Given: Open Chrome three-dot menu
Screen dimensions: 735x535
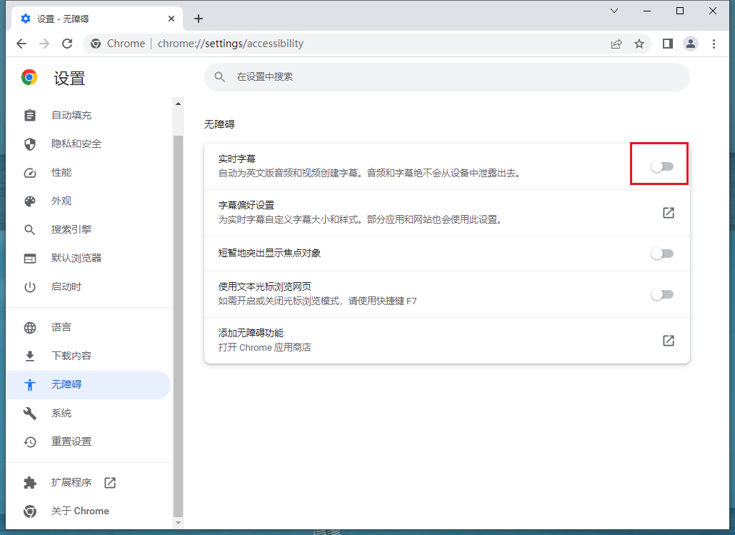Looking at the screenshot, I should coord(714,44).
